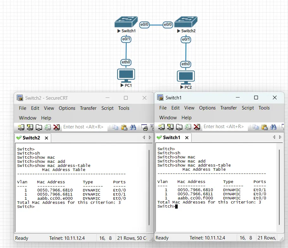Click the Connect icon in Switch2 toolbar
288x248 pixels.
21,127
